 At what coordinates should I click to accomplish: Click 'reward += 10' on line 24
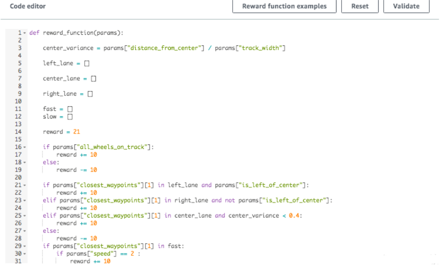click(76, 208)
